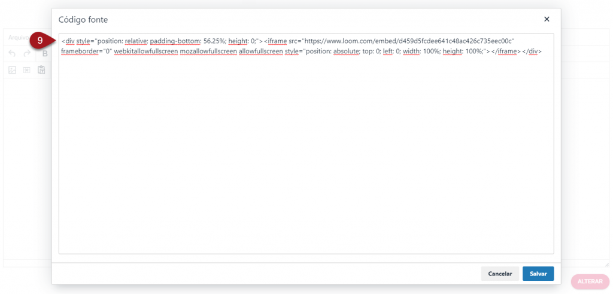Click the mozallowfullscreen attribute in the code
The height and width of the screenshot is (294, 613).
(x=207, y=51)
